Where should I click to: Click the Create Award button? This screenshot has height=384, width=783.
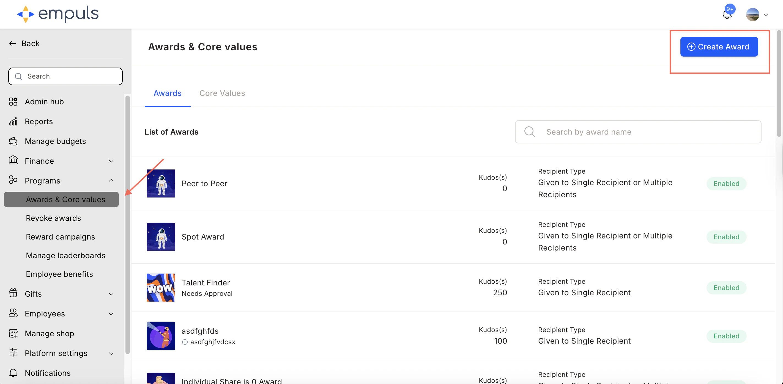(719, 47)
